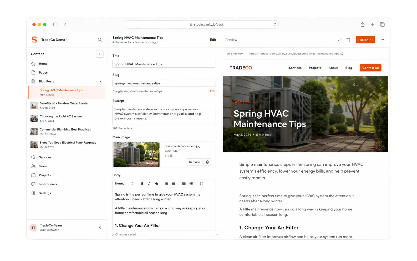Click into the Title input field
This screenshot has width=417, height=261.
(164, 64)
